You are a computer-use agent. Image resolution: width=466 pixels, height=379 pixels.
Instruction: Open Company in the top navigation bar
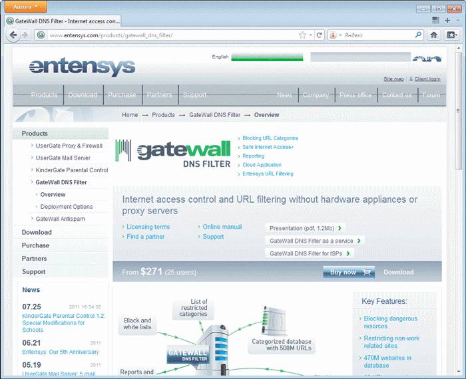point(316,94)
